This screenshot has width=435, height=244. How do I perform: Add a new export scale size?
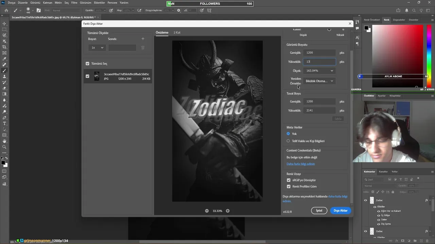click(x=143, y=39)
